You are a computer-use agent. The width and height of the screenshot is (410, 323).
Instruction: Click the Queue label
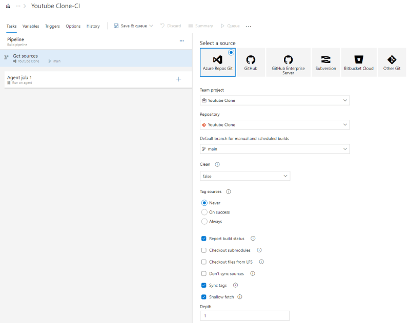(x=233, y=26)
